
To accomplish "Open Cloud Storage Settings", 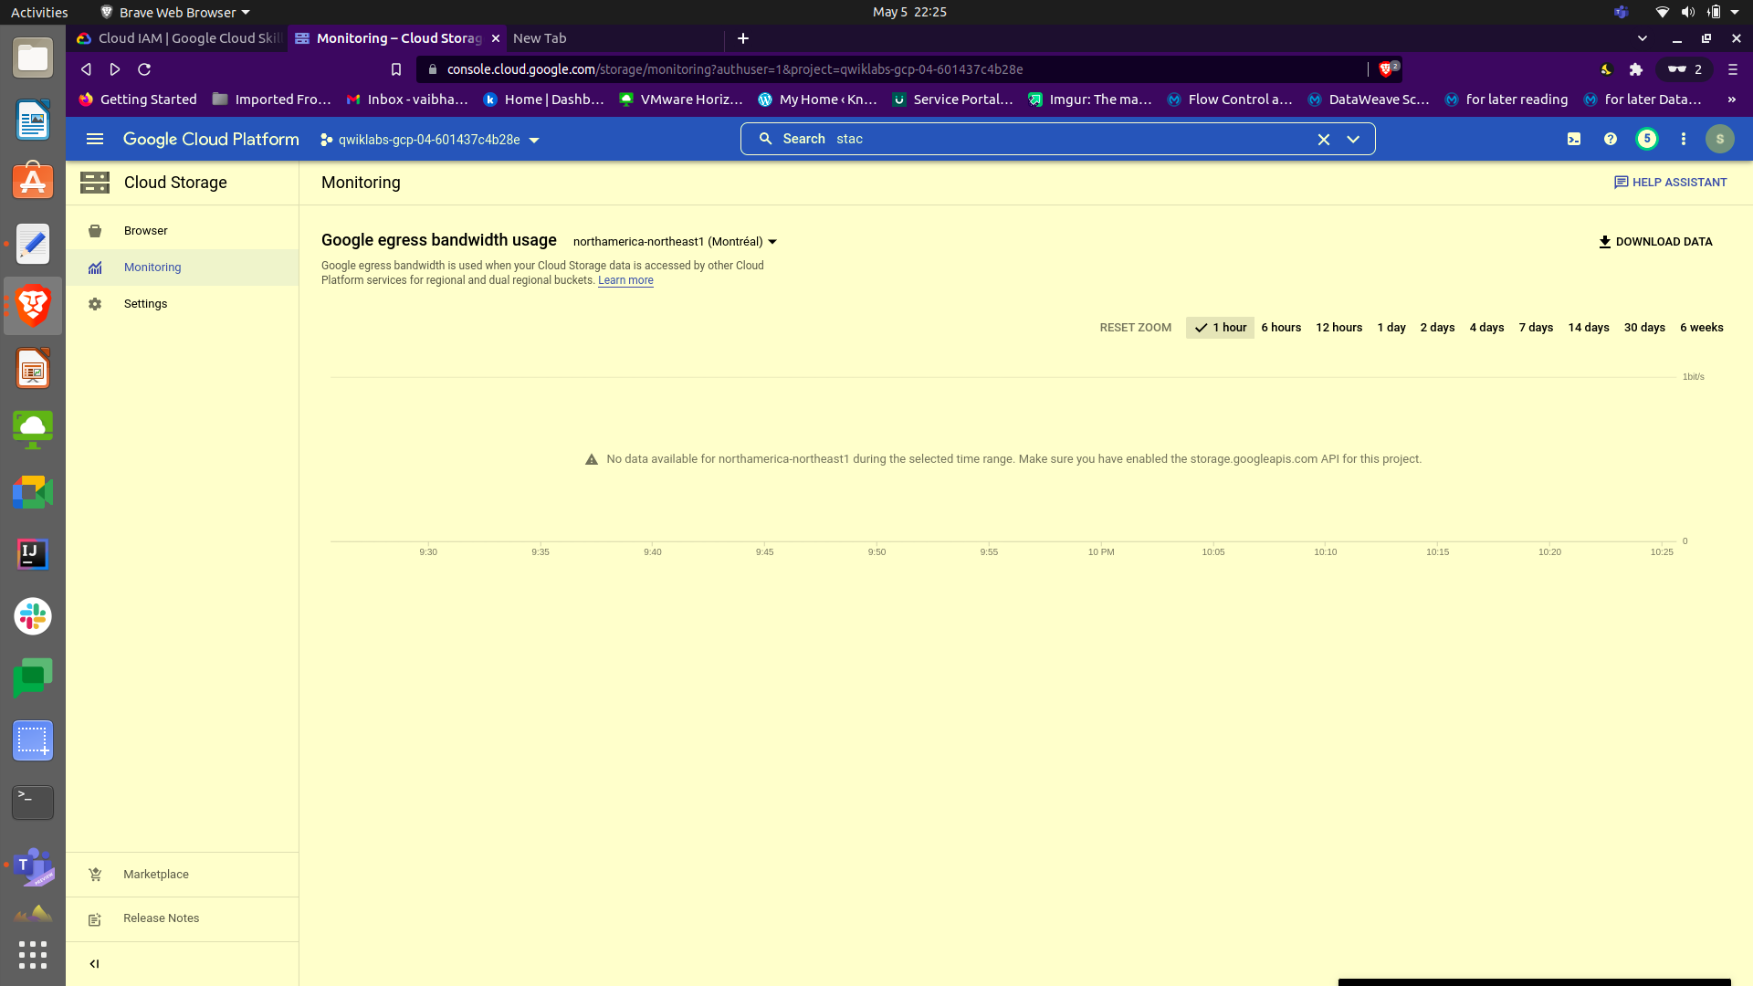I will tap(145, 303).
